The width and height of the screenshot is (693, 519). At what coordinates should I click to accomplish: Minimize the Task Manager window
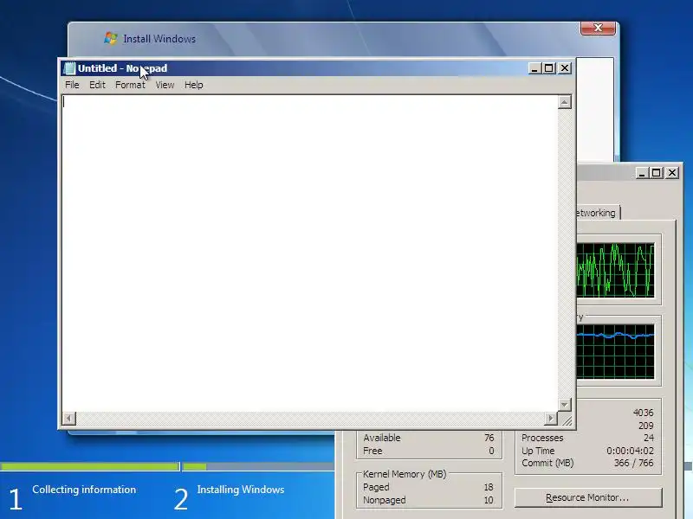coord(642,173)
